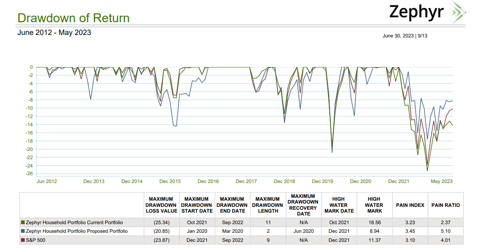
Task: Click the June 30, 2023 | 9/13 page label
Action: (x=405, y=36)
